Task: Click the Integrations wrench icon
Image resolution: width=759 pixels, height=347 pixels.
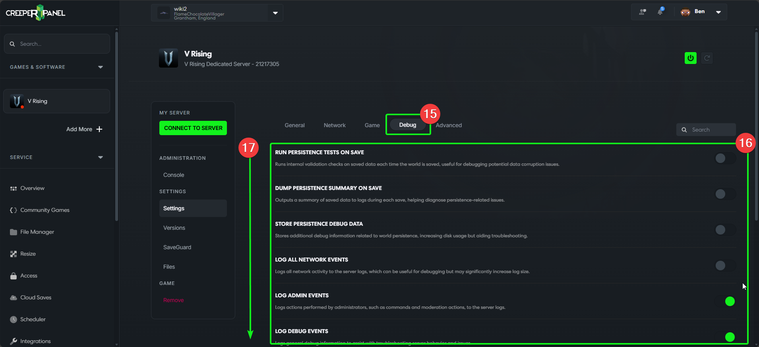Action: pyautogui.click(x=14, y=341)
